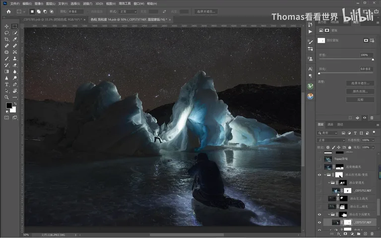Click the 颜色范围 button
Viewport: 381px width, 238px height.
pyautogui.click(x=360, y=92)
